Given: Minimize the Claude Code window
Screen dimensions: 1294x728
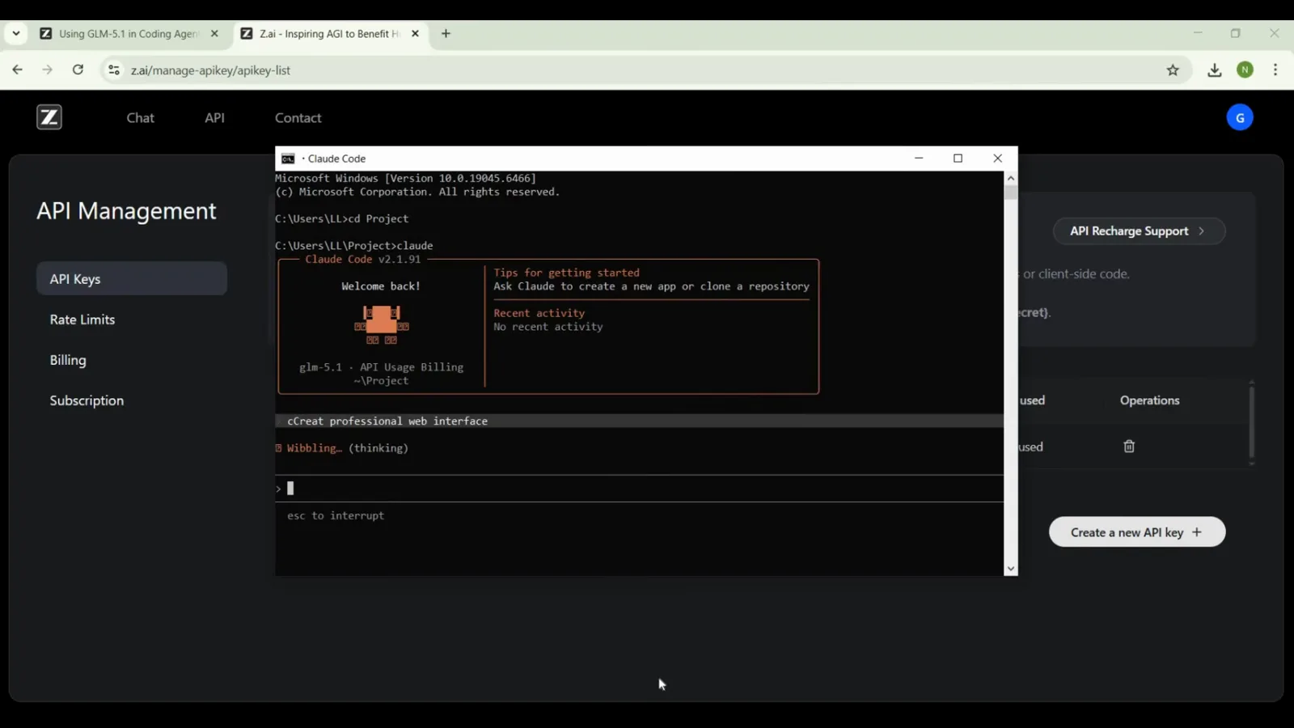Looking at the screenshot, I should tap(919, 159).
